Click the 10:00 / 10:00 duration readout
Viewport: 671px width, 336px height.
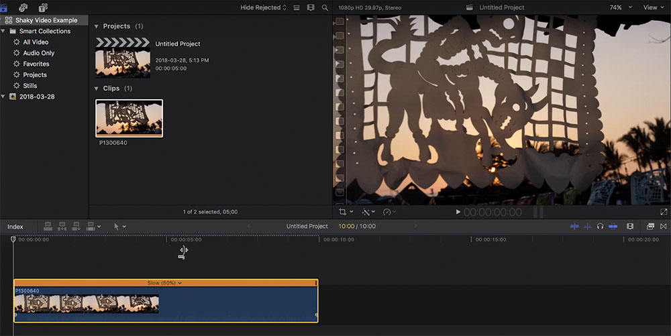coord(357,226)
